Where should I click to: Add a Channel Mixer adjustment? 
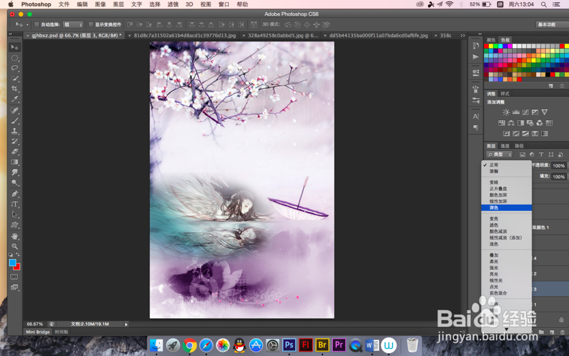coord(539,123)
